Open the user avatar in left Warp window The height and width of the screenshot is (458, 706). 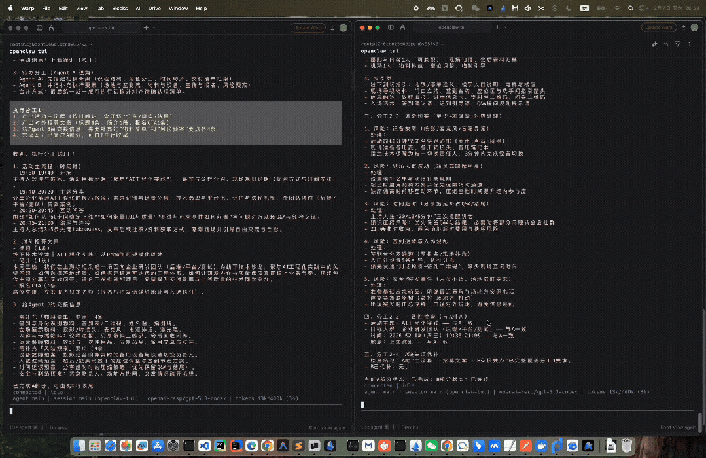coord(344,28)
